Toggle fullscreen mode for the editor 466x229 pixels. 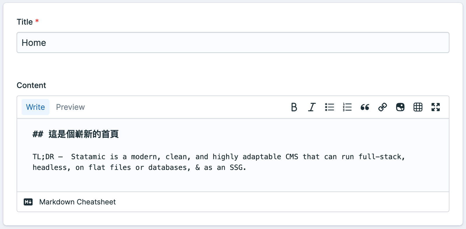tap(435, 107)
